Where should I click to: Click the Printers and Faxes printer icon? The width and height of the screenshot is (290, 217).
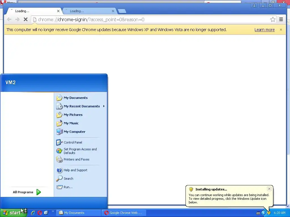tap(59, 159)
